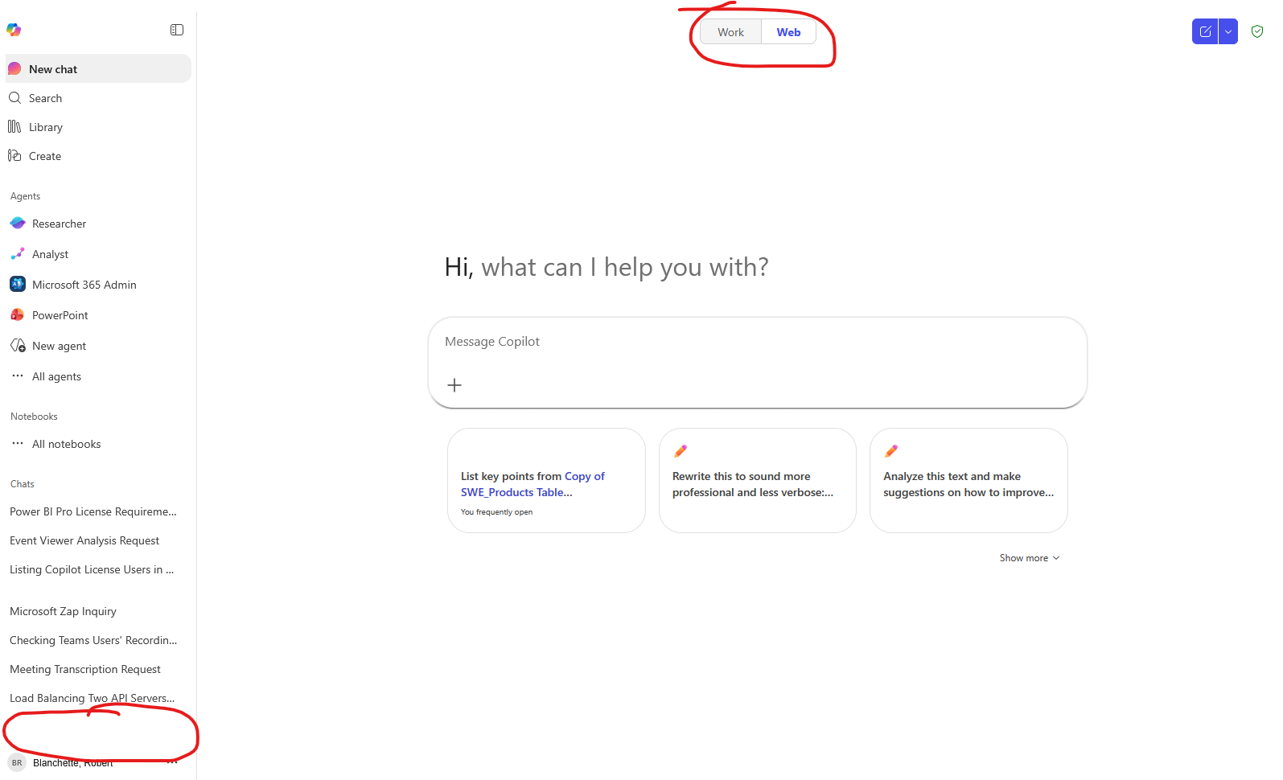Switch to Work mode
Image resolution: width=1283 pixels, height=780 pixels.
pos(730,32)
